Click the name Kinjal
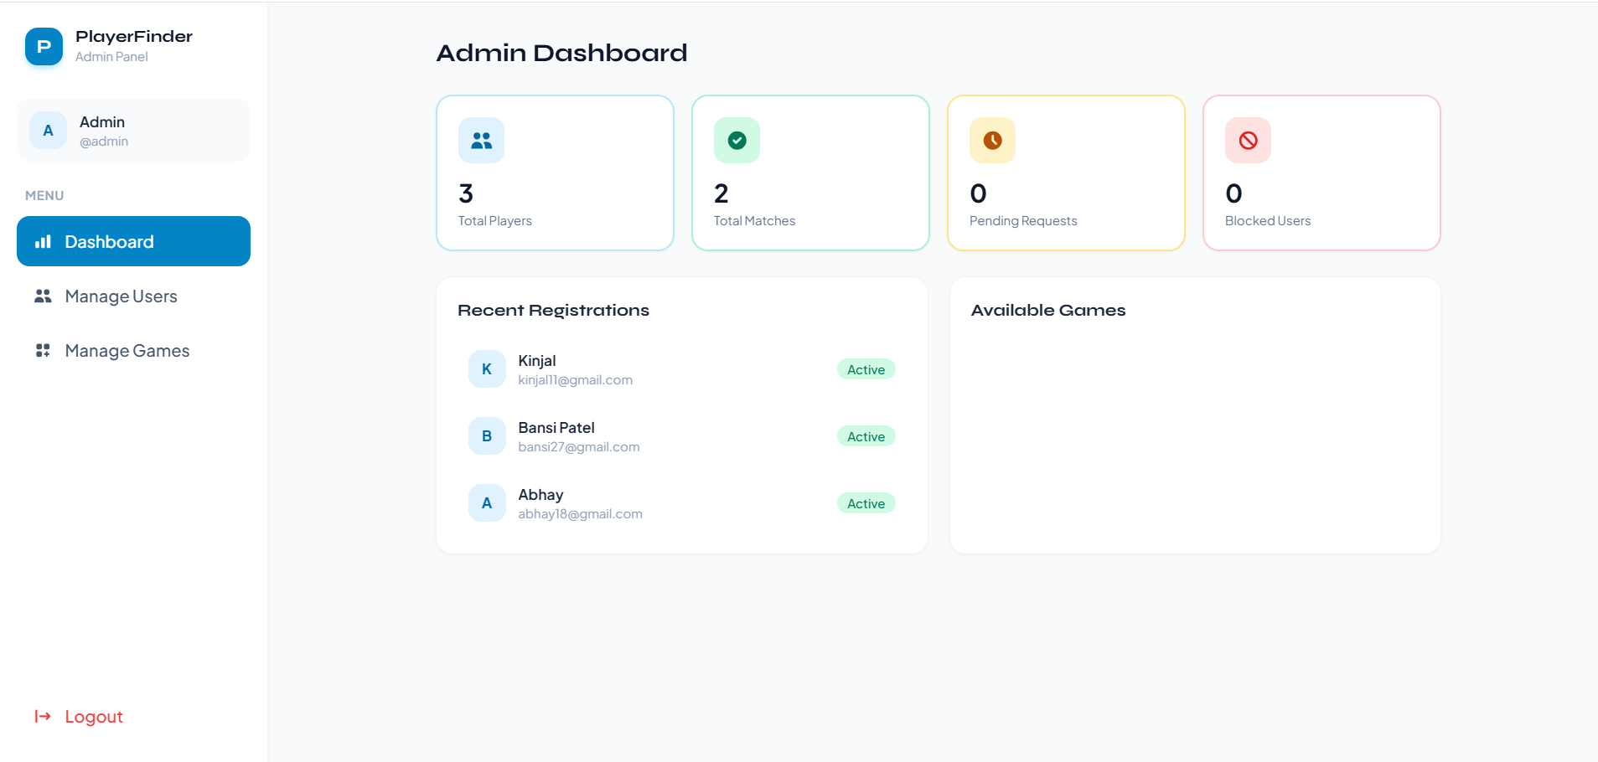Image resolution: width=1598 pixels, height=762 pixels. 537,361
